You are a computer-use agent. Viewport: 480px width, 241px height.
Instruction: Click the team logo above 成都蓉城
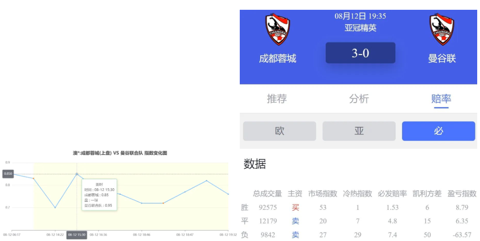(x=278, y=29)
